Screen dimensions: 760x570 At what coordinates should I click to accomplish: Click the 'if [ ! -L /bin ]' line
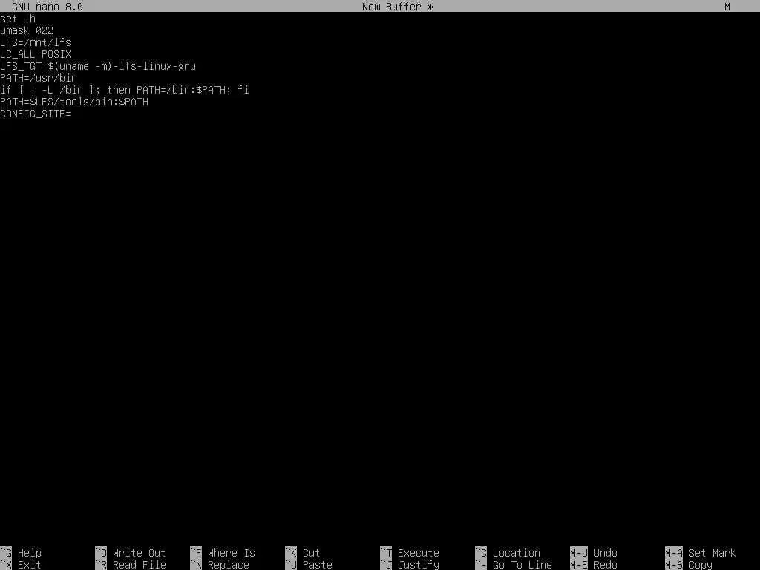(125, 90)
